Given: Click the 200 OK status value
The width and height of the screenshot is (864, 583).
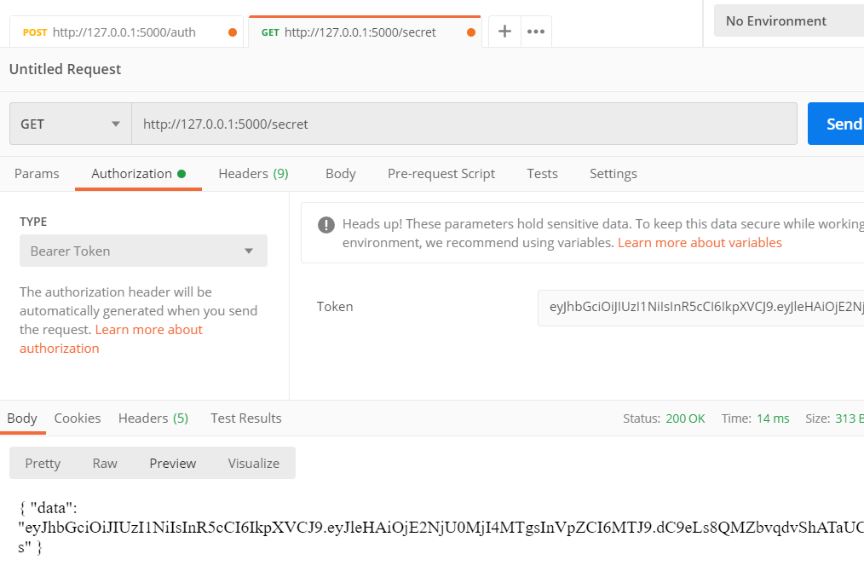Looking at the screenshot, I should (685, 418).
